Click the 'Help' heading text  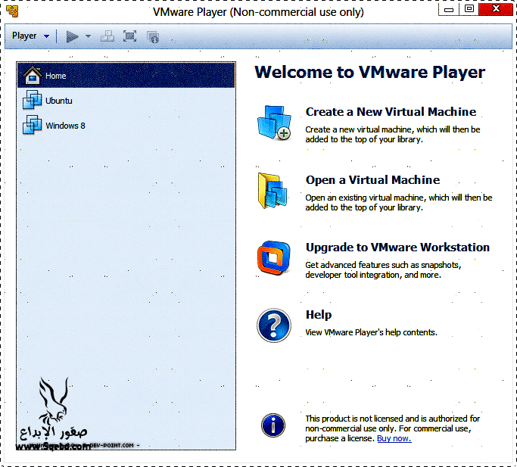click(319, 315)
